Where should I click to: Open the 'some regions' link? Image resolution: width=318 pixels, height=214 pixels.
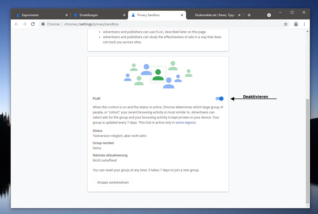pos(186,123)
